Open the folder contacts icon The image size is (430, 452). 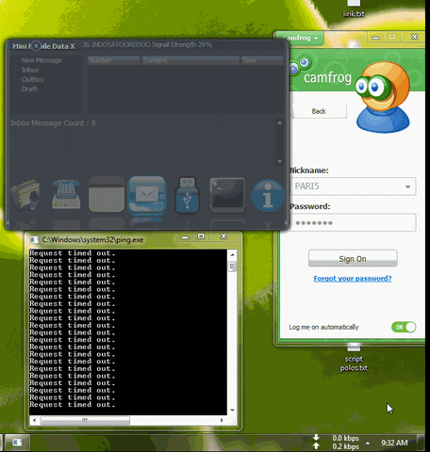(x=25, y=194)
